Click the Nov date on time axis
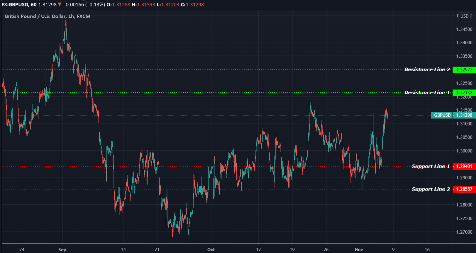 359,250
